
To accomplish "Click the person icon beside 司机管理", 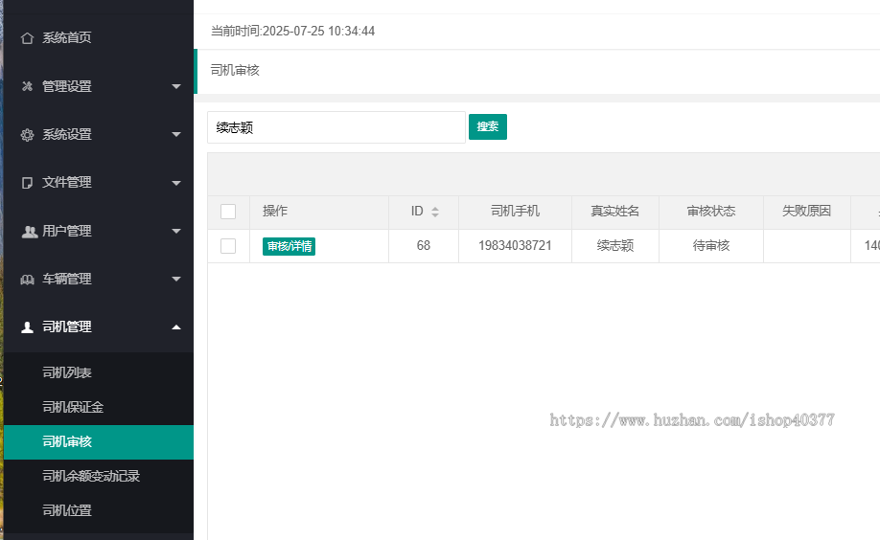I will pyautogui.click(x=27, y=327).
